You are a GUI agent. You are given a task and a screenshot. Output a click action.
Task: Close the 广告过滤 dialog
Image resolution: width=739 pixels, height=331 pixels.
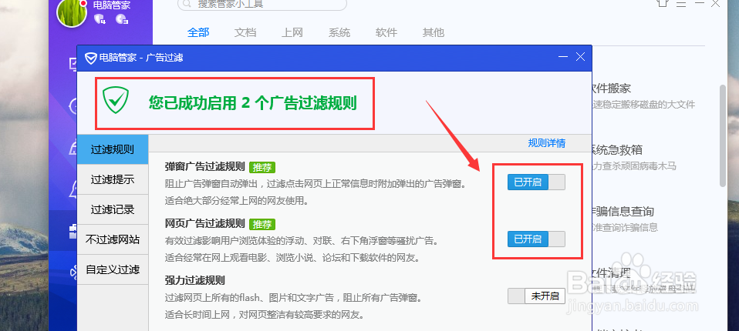[580, 58]
